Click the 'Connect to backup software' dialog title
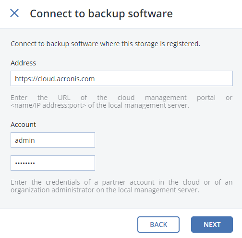Image resolution: width=242 pixels, height=238 pixels. click(x=101, y=14)
